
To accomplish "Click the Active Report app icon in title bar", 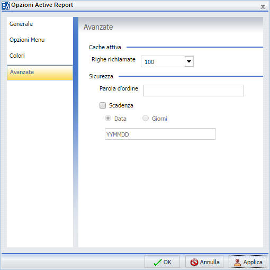I will (6, 5).
